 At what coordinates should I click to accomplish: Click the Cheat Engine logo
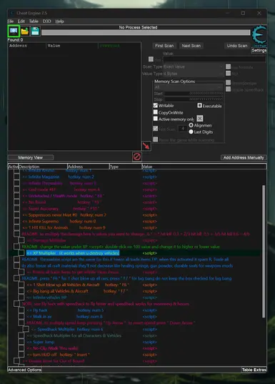[x=259, y=36]
